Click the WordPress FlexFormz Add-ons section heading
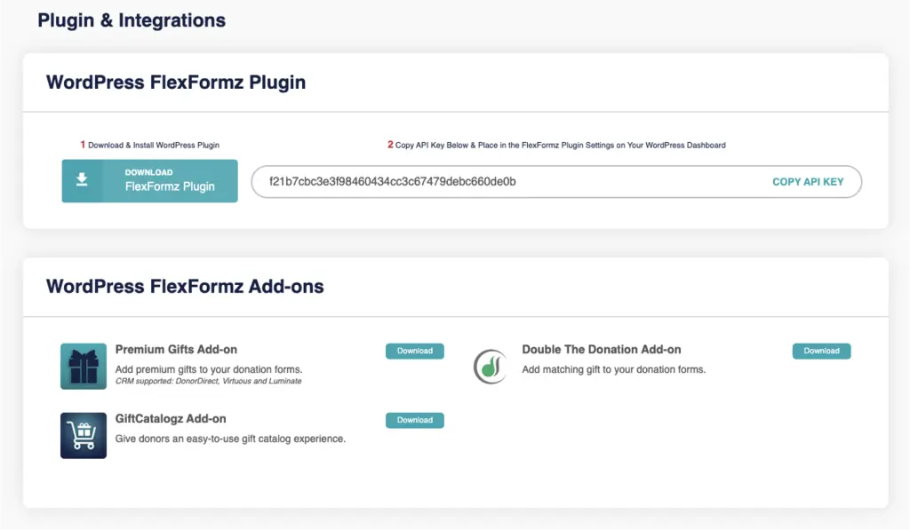The image size is (910, 530). pos(185,287)
